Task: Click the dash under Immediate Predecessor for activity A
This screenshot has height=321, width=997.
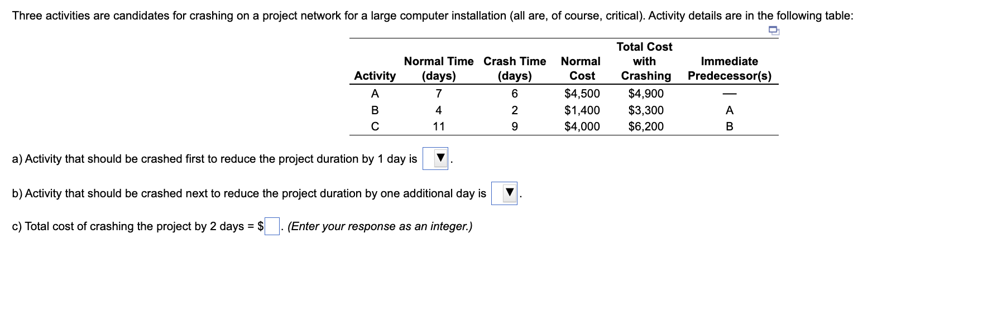Action: pyautogui.click(x=730, y=94)
